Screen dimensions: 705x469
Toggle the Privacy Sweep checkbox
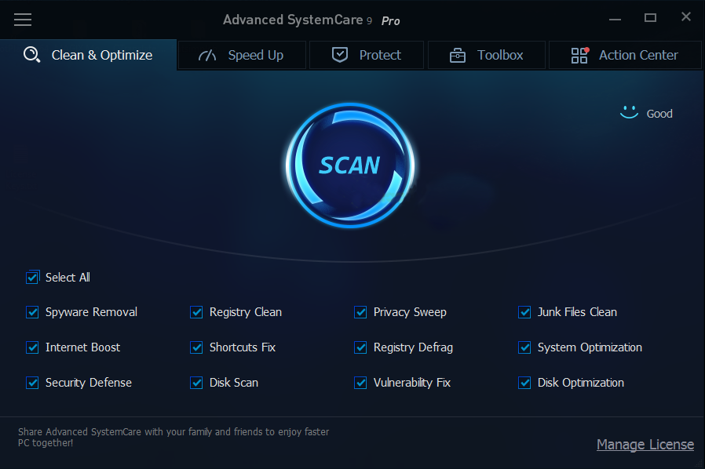coord(360,312)
